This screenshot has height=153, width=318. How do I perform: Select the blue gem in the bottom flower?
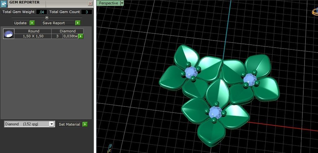(215, 113)
